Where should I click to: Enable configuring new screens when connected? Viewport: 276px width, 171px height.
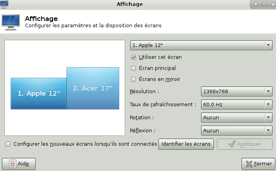[x=8, y=144]
